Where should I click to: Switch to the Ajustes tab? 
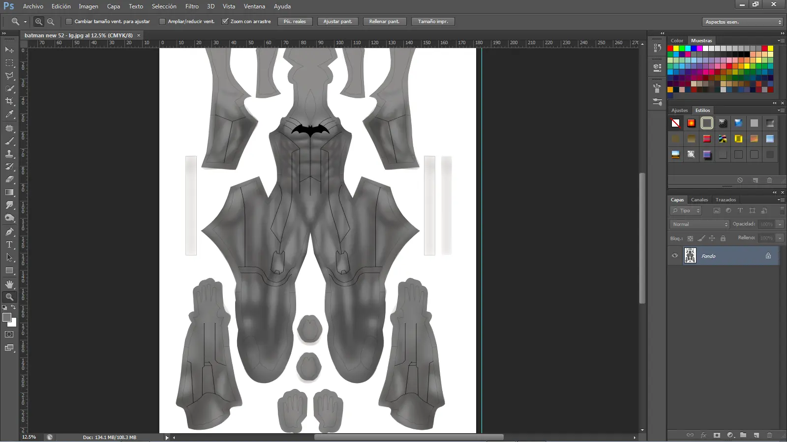point(679,110)
